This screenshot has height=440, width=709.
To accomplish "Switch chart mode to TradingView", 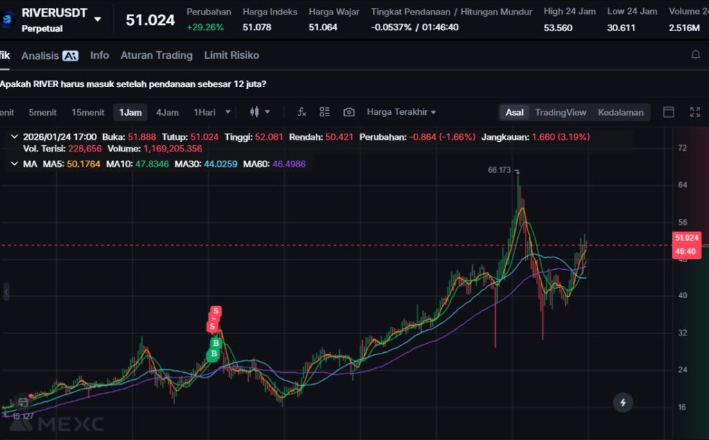I will (560, 112).
